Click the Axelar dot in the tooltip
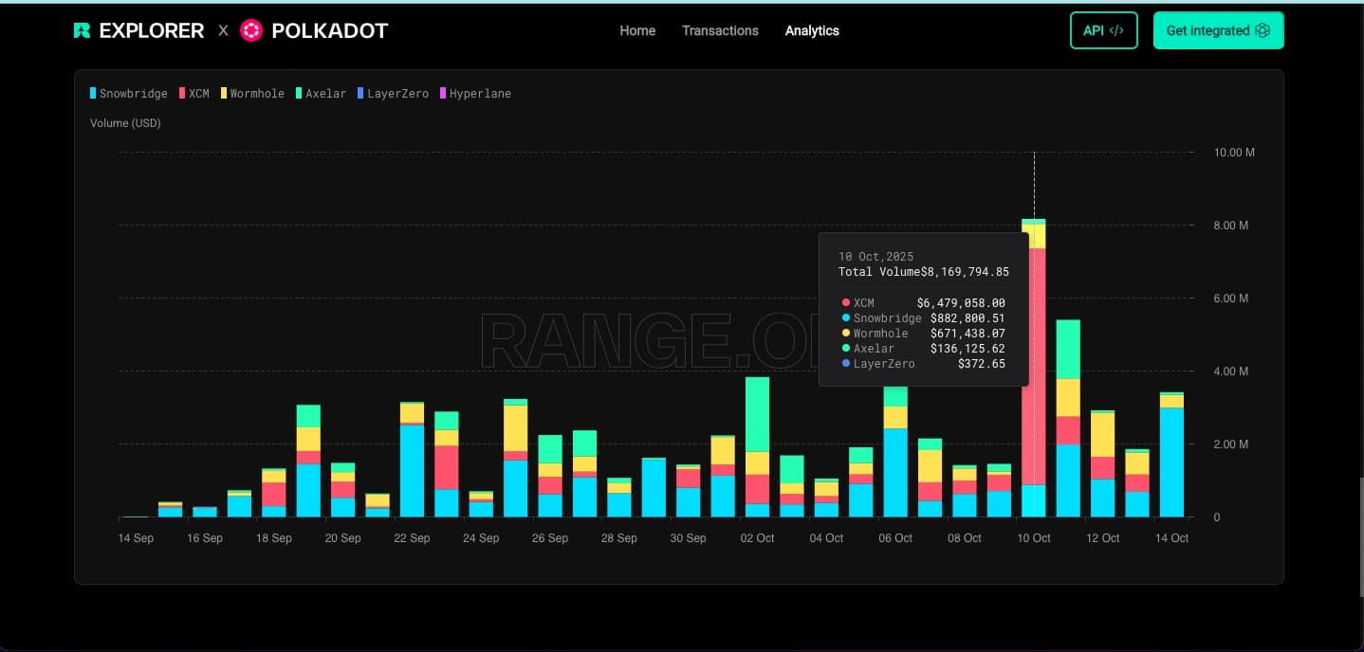Image resolution: width=1364 pixels, height=652 pixels. pyautogui.click(x=846, y=348)
